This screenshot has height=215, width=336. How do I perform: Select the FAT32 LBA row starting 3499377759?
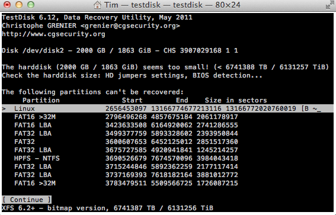(x=126, y=133)
